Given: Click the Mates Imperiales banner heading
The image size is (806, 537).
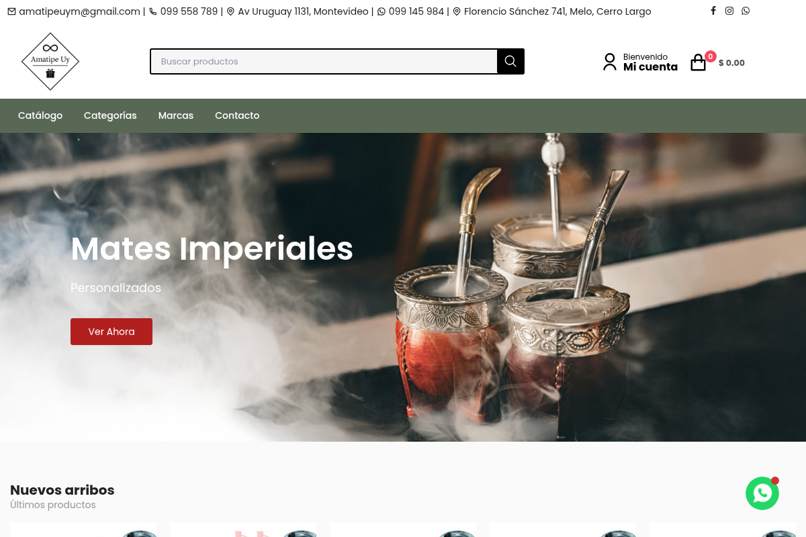Looking at the screenshot, I should tap(212, 248).
